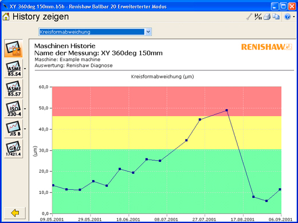Open the dropdown arrow next to help icon
Viewport: 298px width, 223px height.
[x=294, y=17]
